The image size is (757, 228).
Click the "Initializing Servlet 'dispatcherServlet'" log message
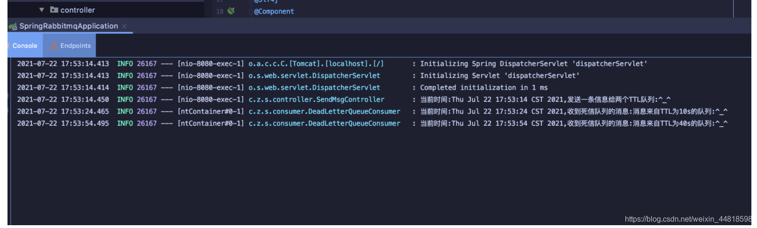point(500,76)
